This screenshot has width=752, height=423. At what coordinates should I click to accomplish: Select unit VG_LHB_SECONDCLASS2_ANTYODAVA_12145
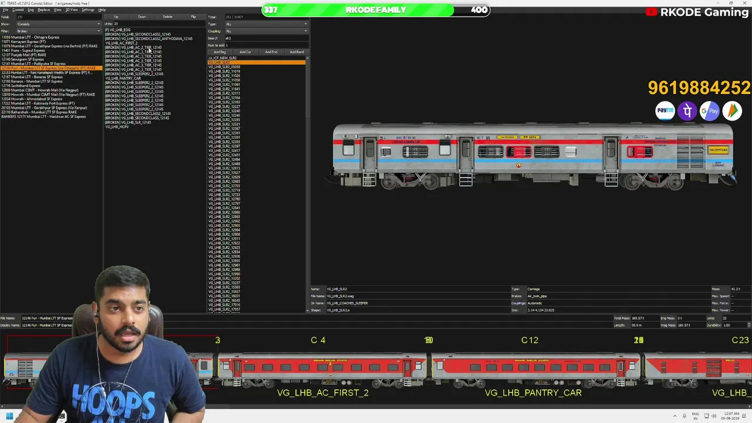click(149, 39)
